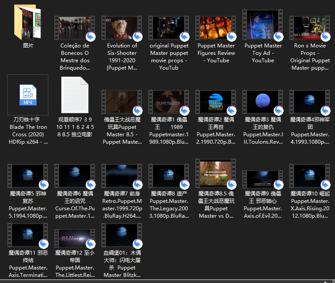The image size is (335, 283).
Task: Select 血碉堡01 Puppet Master Blitzkrieg thumbnail
Action: (121, 235)
